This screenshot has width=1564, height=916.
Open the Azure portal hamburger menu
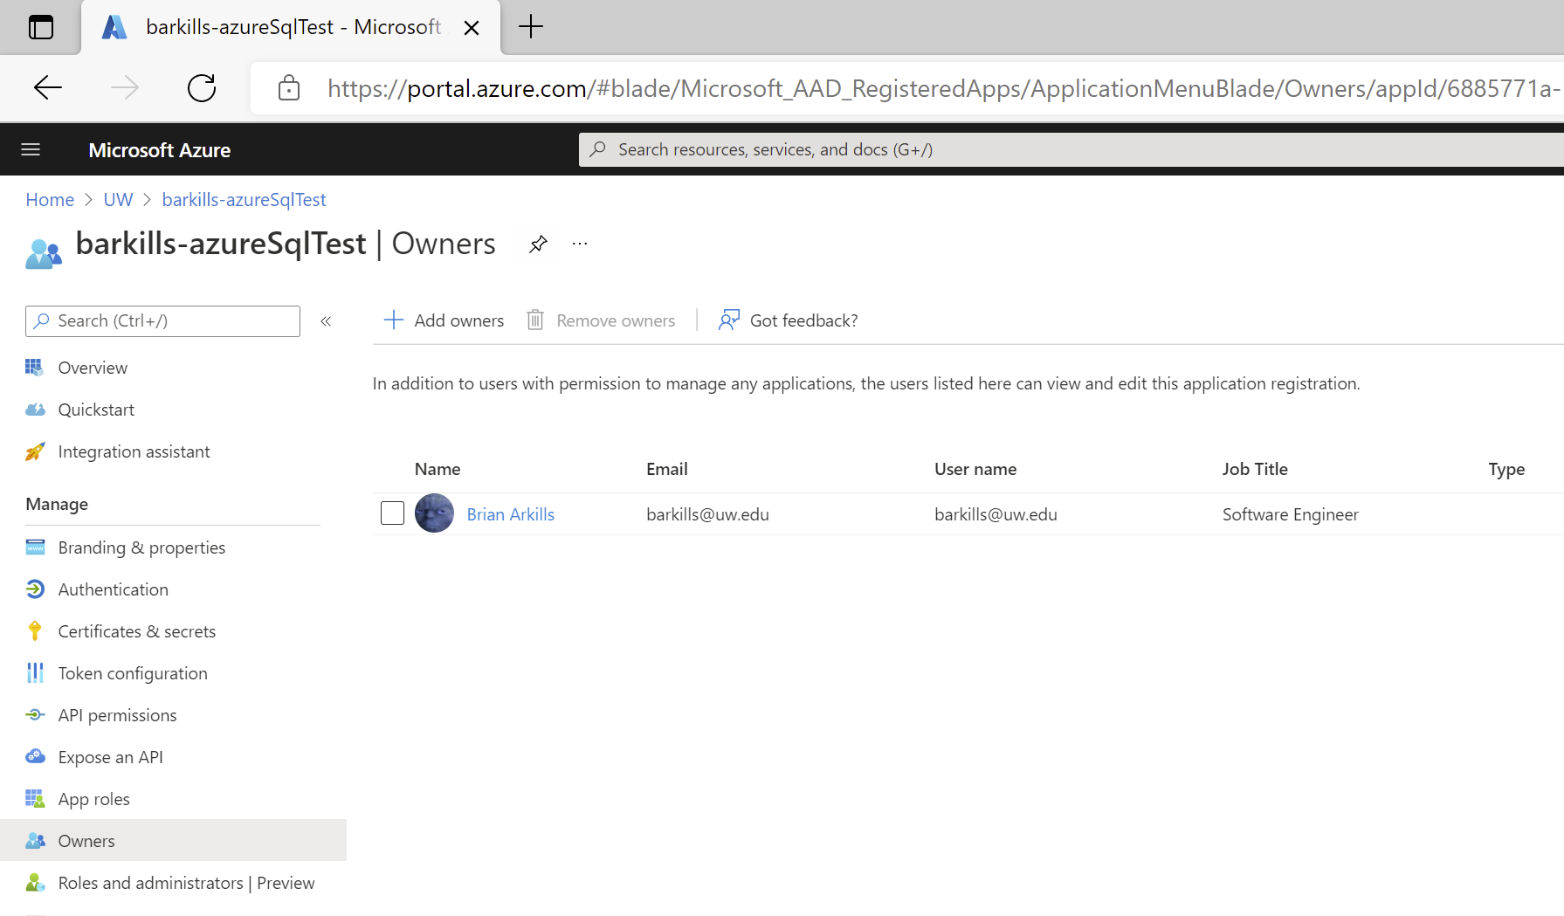tap(31, 150)
